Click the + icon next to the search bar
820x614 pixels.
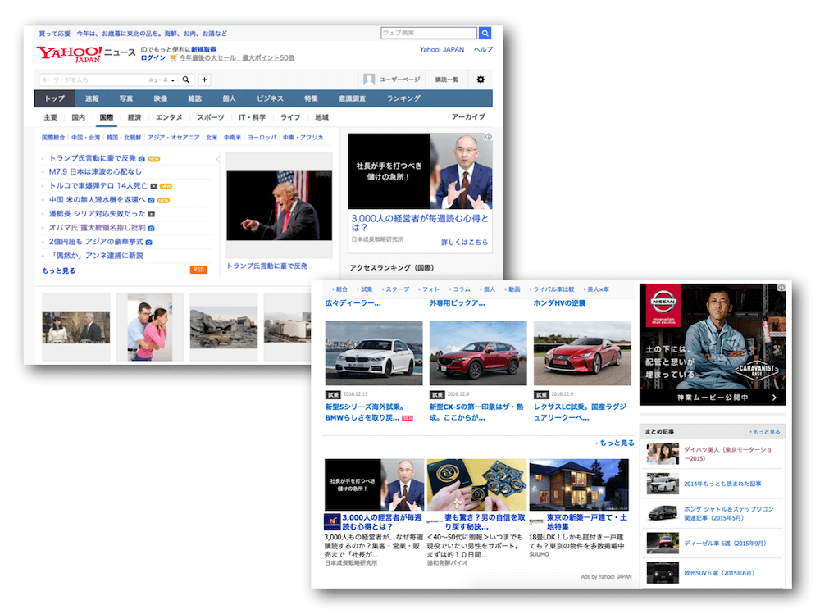point(203,79)
